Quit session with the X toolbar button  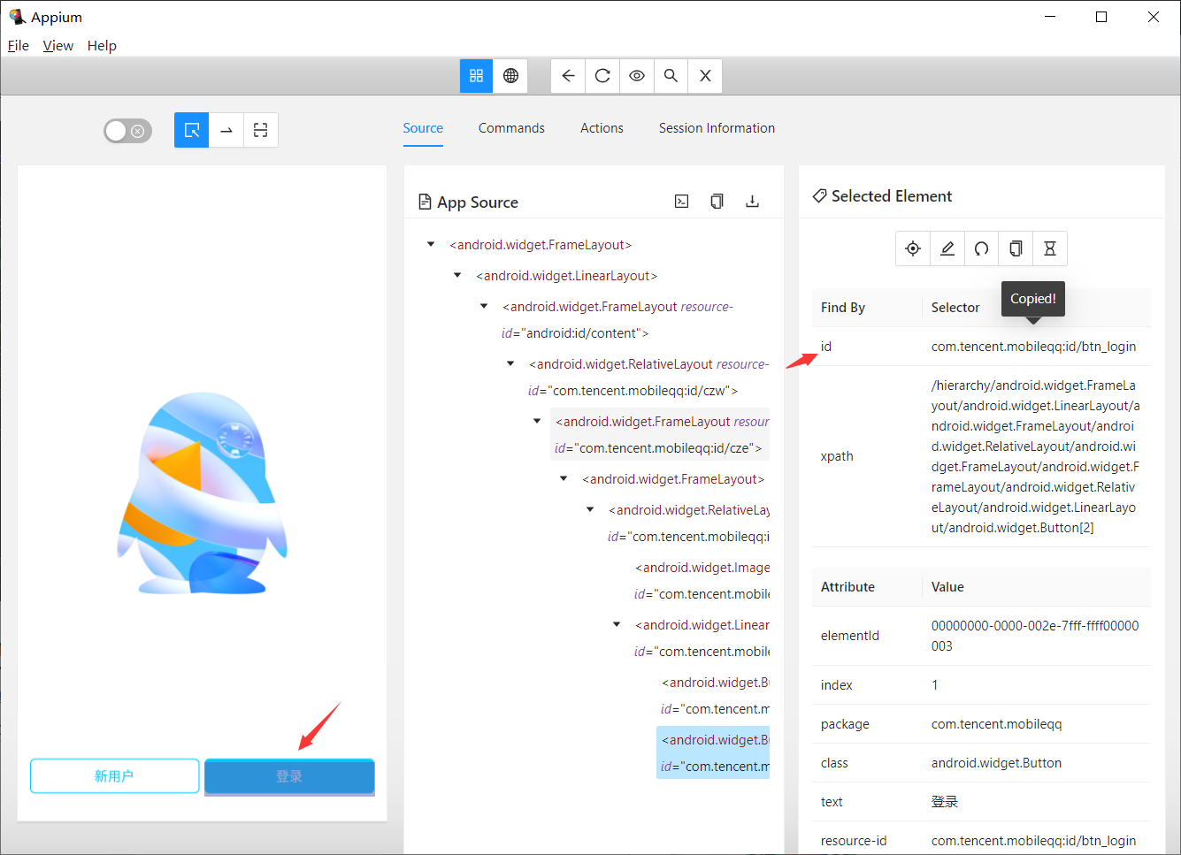(705, 76)
